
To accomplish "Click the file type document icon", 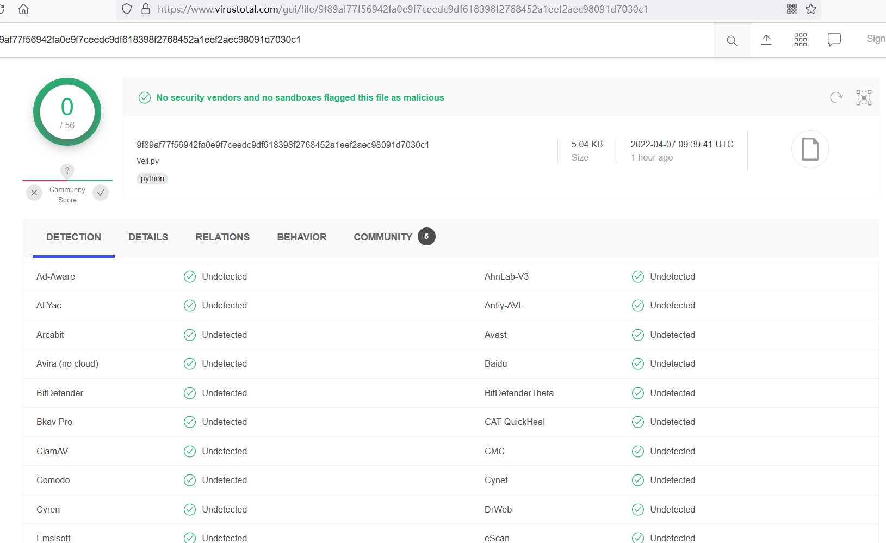I will click(x=810, y=149).
